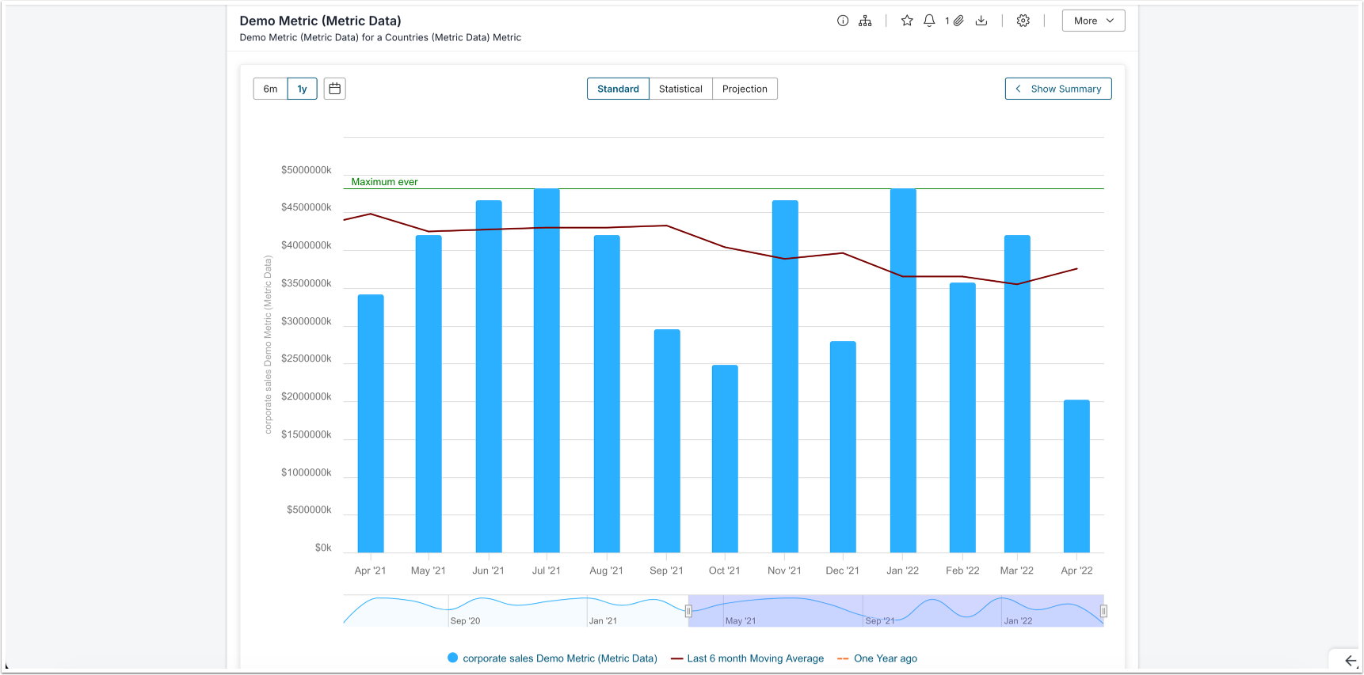Click the hierarchy diagram icon
Image resolution: width=1364 pixels, height=675 pixels.
click(865, 21)
